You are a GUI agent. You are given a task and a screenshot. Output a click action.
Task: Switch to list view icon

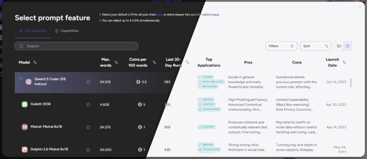348,46
